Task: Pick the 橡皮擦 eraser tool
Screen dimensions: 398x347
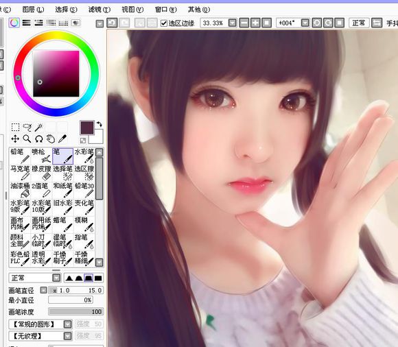Action: pos(41,173)
